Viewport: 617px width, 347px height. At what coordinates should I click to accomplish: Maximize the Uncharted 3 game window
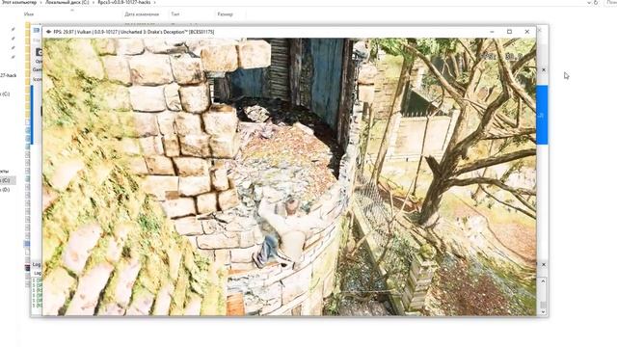tap(509, 32)
